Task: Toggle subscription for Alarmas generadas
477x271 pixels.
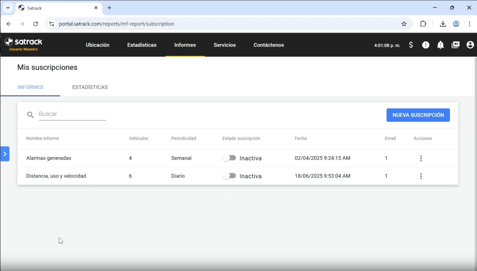Action: coord(229,158)
